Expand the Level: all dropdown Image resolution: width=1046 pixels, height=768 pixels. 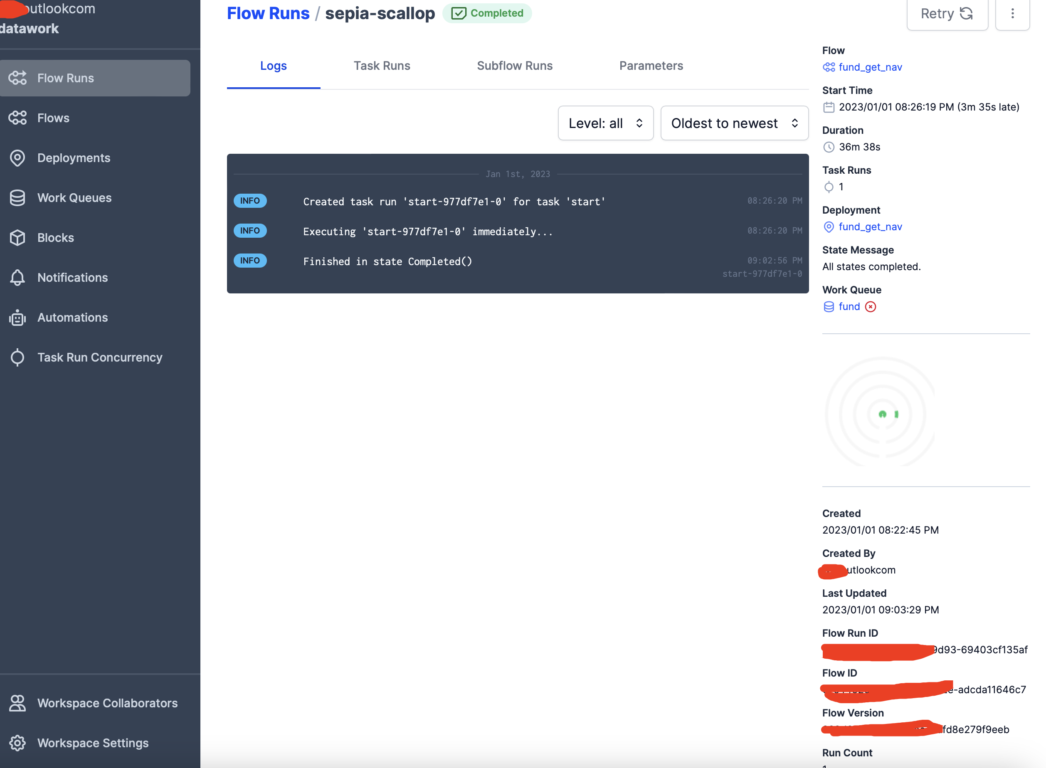(x=606, y=123)
